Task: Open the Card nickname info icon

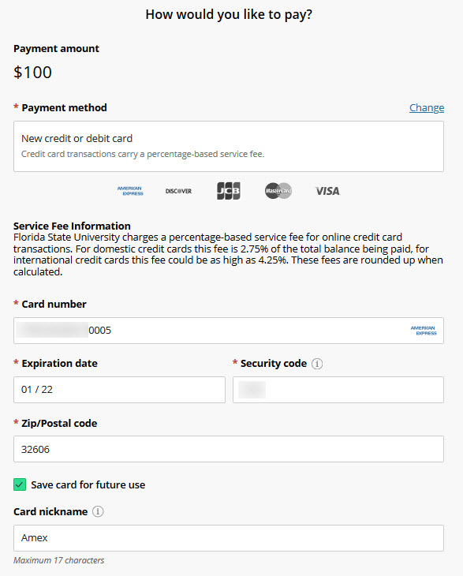Action: coord(98,511)
